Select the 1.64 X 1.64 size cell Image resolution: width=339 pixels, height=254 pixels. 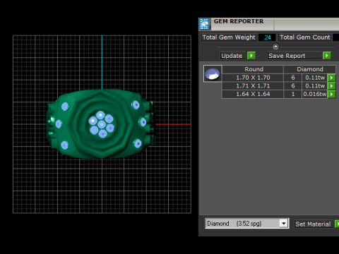253,94
